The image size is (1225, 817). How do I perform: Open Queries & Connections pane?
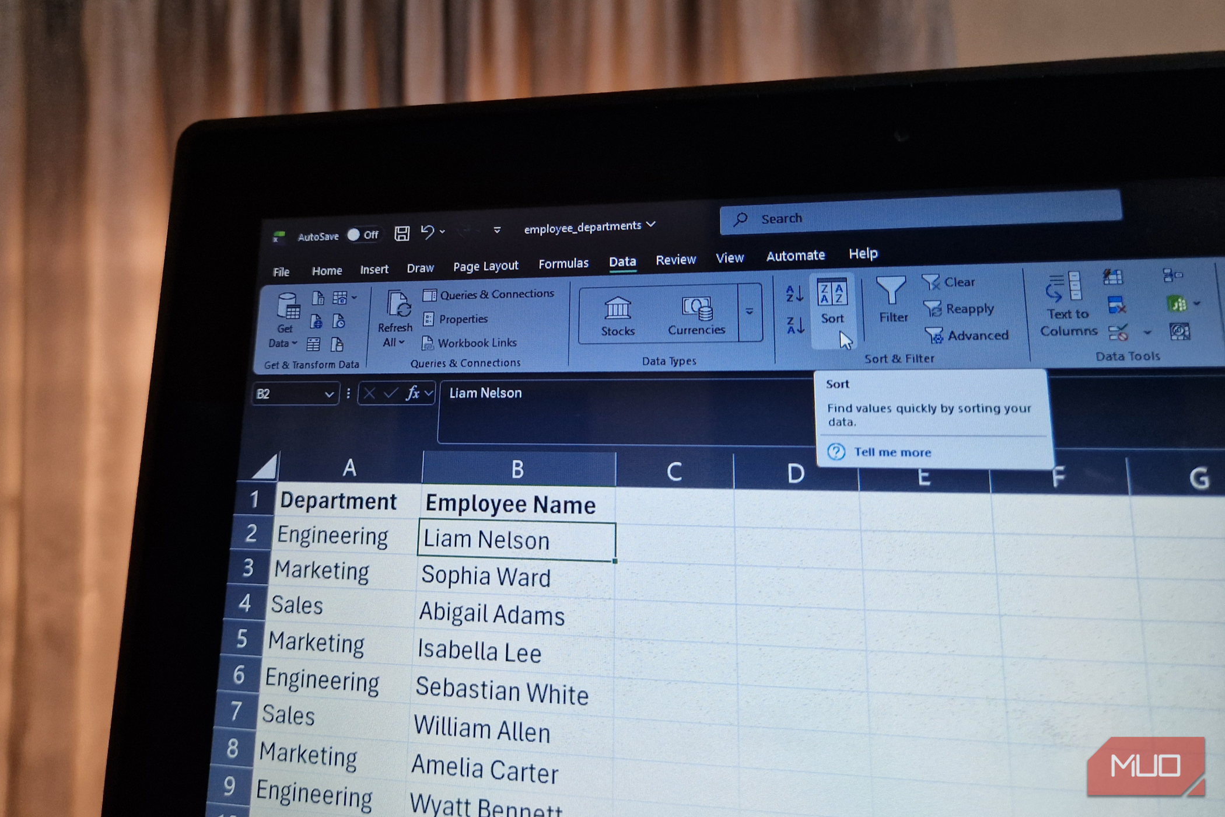click(x=489, y=294)
